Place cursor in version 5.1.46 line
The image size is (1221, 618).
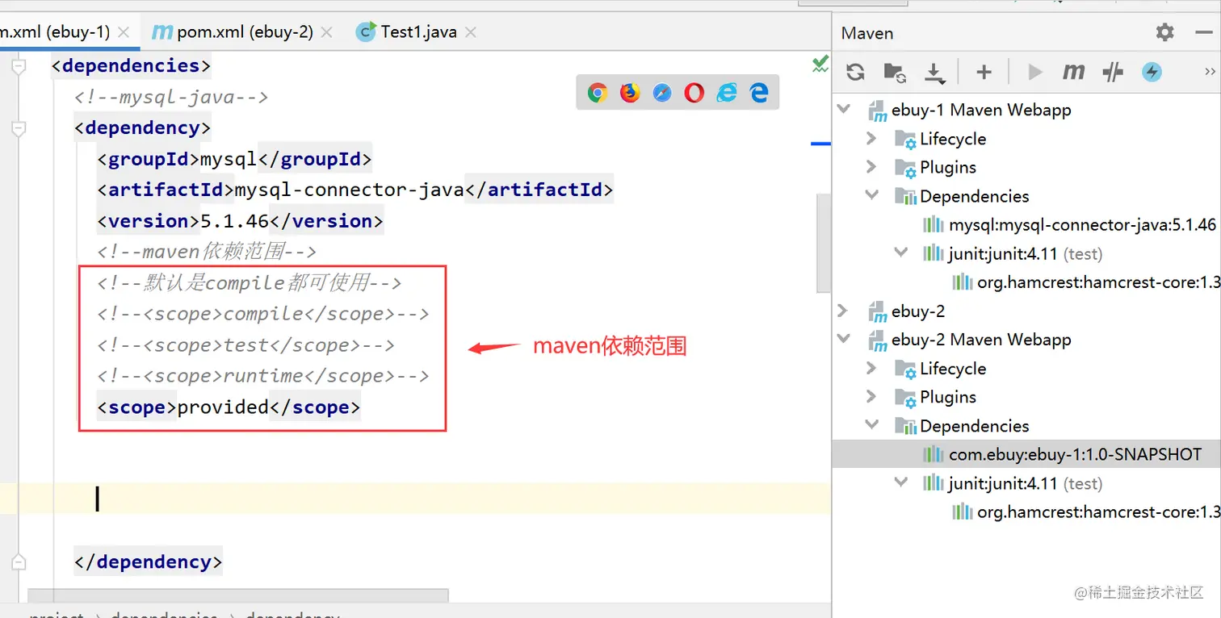[x=241, y=221]
